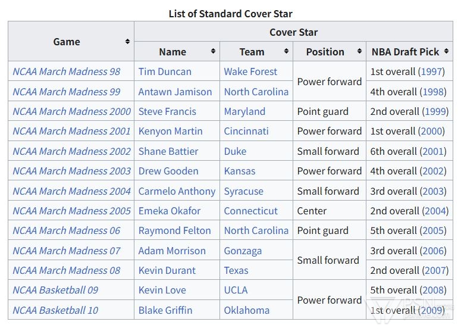Screen dimensions: 461x331
Task: Click the Kevin Durant link
Action: (167, 270)
